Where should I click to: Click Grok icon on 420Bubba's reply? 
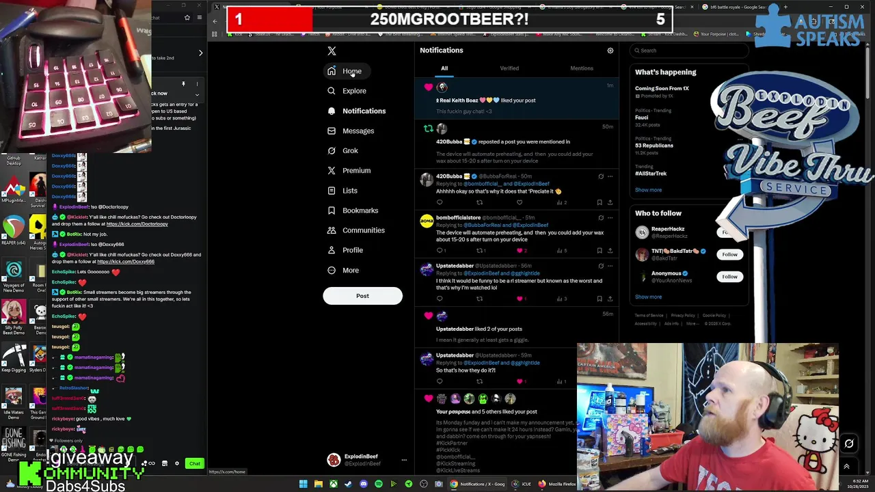click(601, 176)
